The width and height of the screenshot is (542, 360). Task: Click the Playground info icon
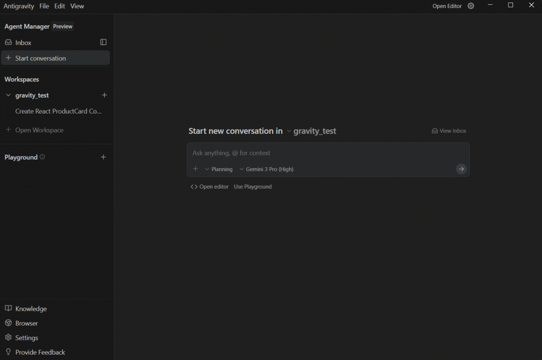pyautogui.click(x=42, y=157)
